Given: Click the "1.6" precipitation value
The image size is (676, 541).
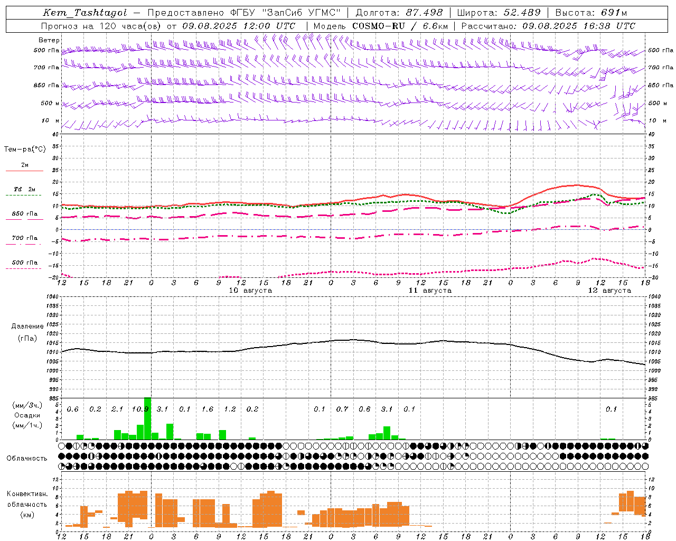Looking at the screenshot, I should click(x=208, y=409).
